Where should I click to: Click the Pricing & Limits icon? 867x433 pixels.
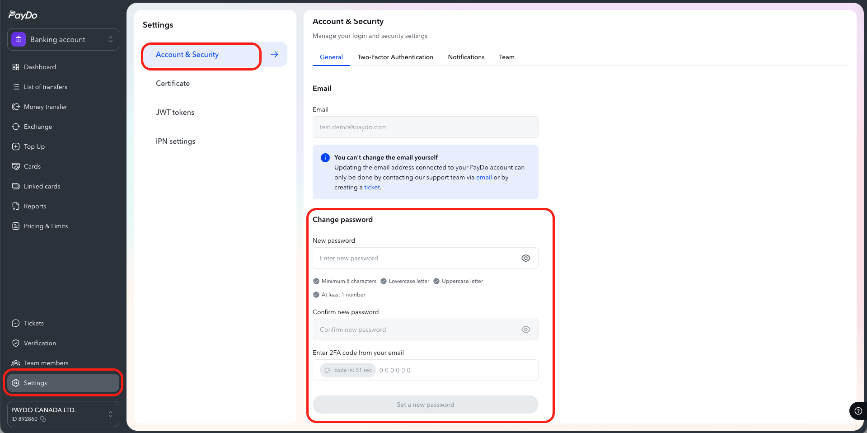[x=16, y=226]
